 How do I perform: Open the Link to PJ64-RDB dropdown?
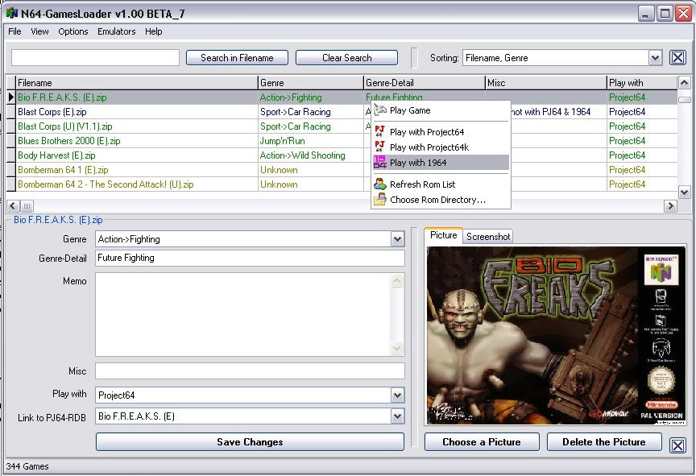397,416
